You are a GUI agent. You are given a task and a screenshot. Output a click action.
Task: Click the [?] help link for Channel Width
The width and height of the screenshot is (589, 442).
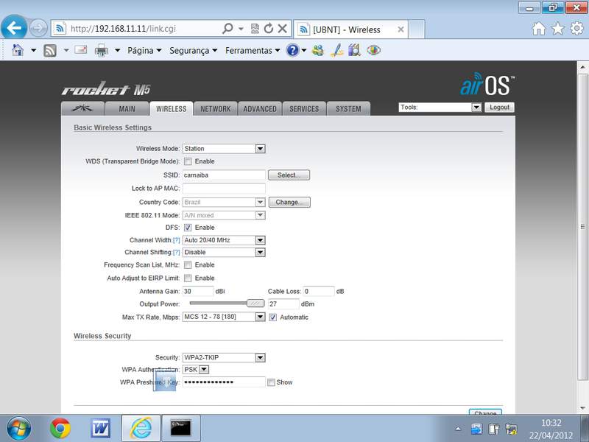176,240
